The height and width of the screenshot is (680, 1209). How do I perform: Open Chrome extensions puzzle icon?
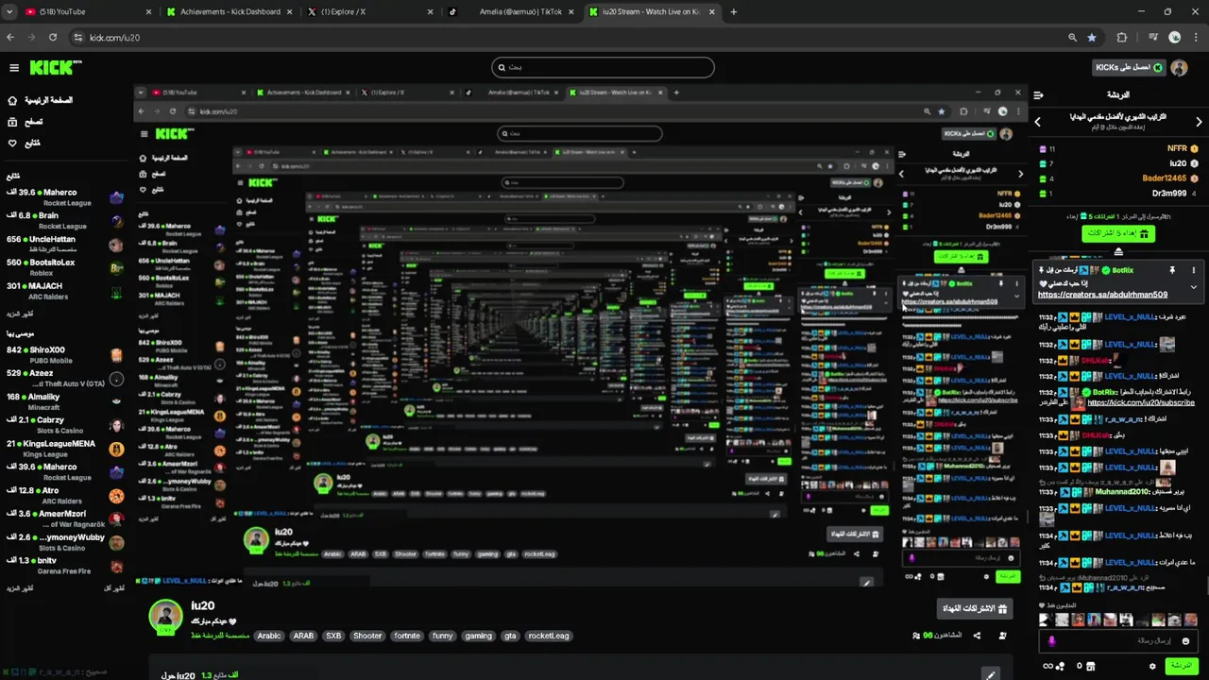[1122, 38]
